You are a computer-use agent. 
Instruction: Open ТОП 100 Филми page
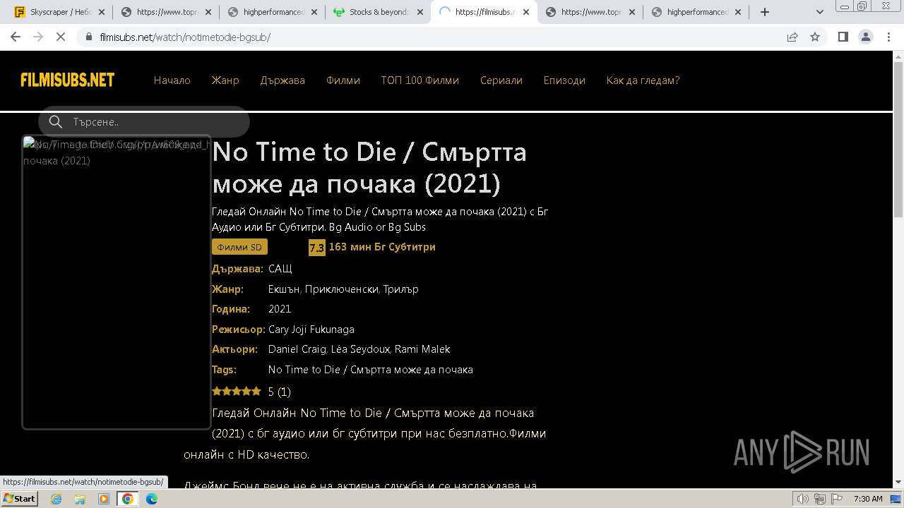tap(420, 80)
